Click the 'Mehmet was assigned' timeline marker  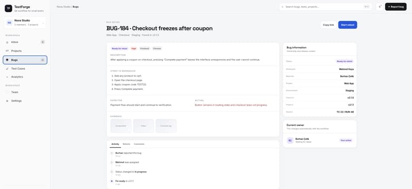(112, 162)
